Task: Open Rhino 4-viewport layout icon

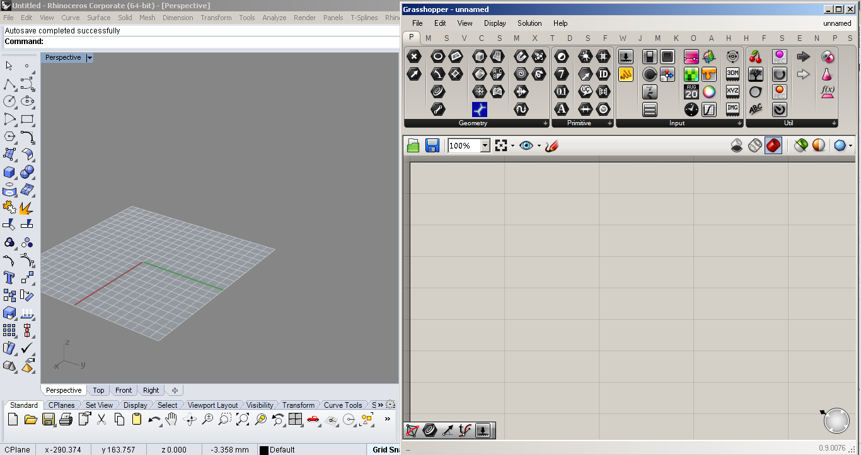Action: tap(295, 419)
